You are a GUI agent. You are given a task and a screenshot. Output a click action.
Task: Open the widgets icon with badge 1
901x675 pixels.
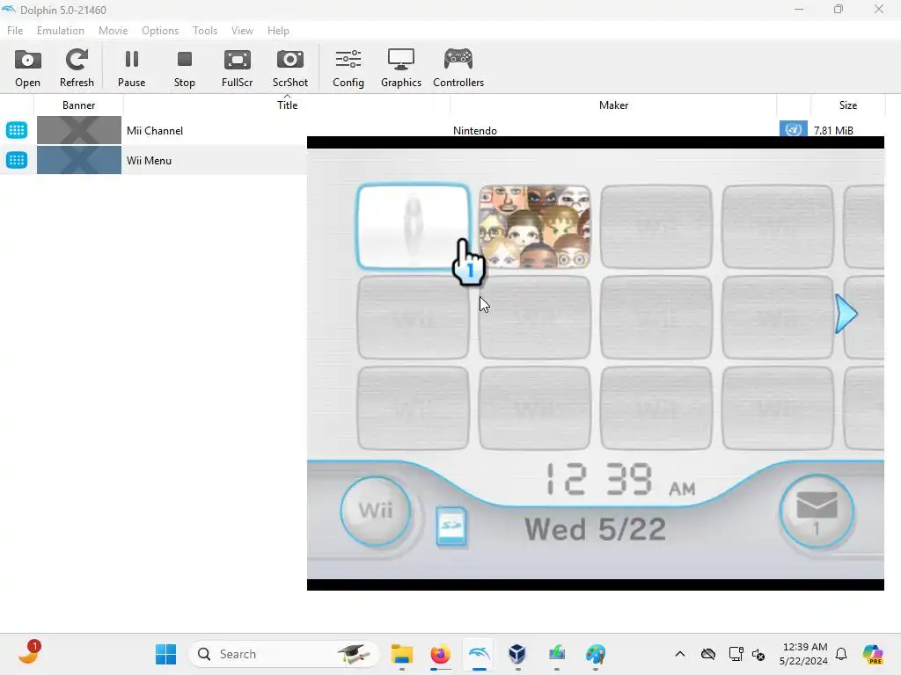click(x=29, y=653)
